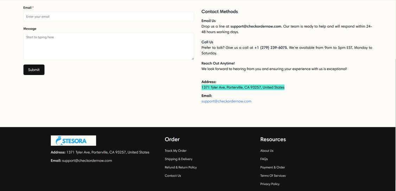Open the Track My Order link

(175, 151)
